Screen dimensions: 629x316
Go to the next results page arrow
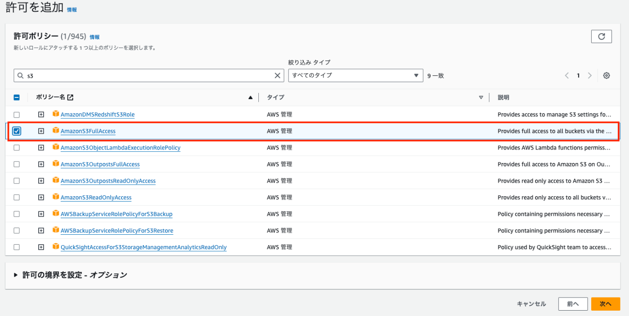pyautogui.click(x=590, y=75)
